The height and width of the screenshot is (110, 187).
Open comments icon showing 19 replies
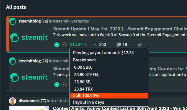coord(119,45)
